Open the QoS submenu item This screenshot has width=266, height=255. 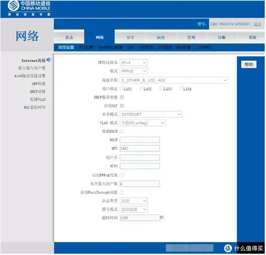point(130,47)
